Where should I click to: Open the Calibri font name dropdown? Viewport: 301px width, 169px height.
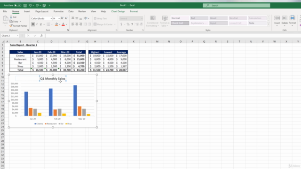[x=51, y=19]
